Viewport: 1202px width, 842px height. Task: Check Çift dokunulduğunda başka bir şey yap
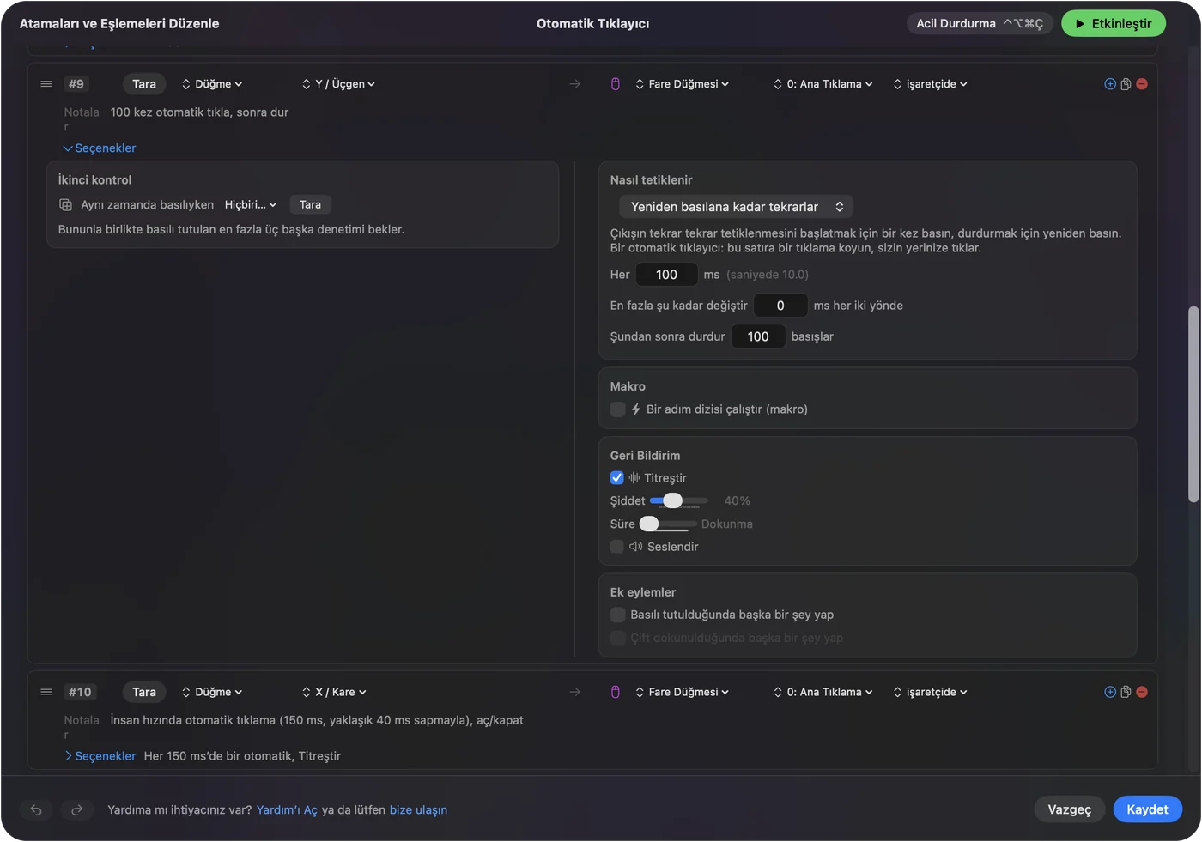tap(617, 638)
